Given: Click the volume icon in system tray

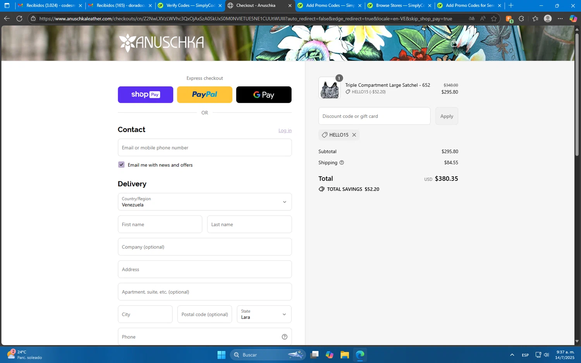Looking at the screenshot, I should click(x=546, y=355).
